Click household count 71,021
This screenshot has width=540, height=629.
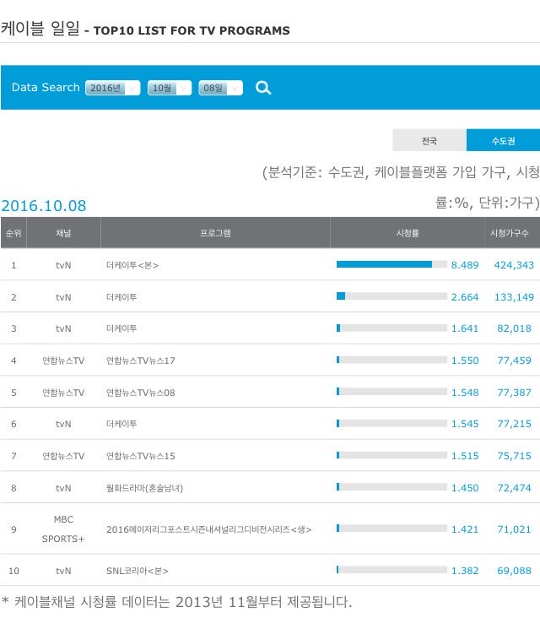(x=514, y=529)
